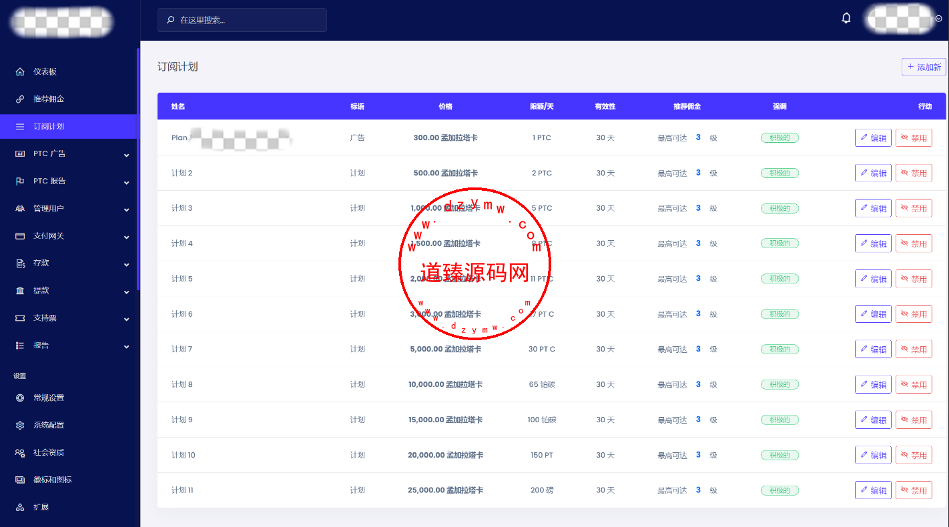
Task: Click the 25,000.00 孟加拉塔卡 price cell
Action: 445,490
